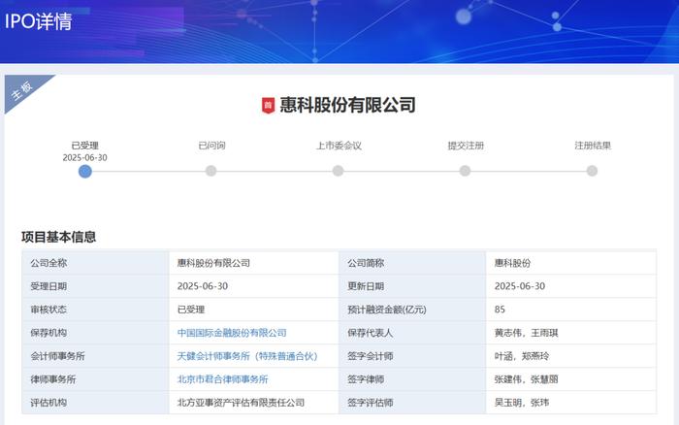This screenshot has height=425, width=679.
Task: Click the 保荐机构 label cell
Action: (95, 333)
